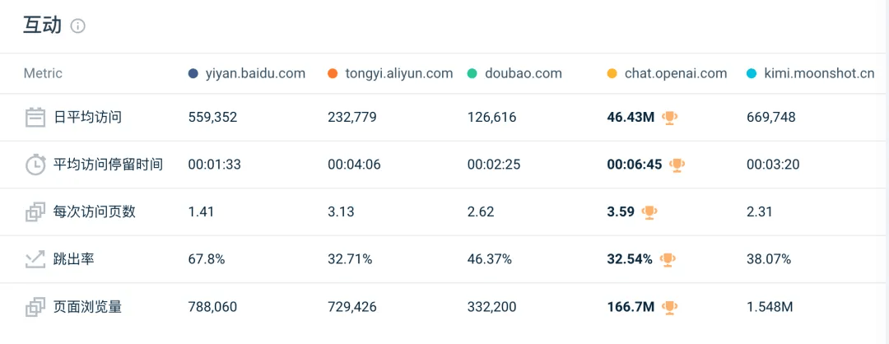
Task: Click the Metric column header
Action: click(x=43, y=73)
